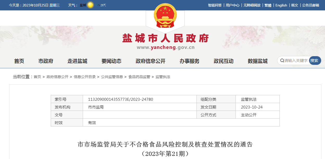Viewport: 325px width, 159px height.
Task: Open 市政府 navigation item
Action: pyautogui.click(x=46, y=61)
